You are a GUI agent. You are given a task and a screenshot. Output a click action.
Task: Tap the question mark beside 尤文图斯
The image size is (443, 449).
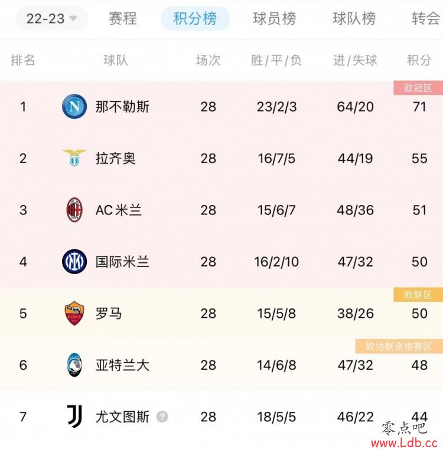(162, 417)
